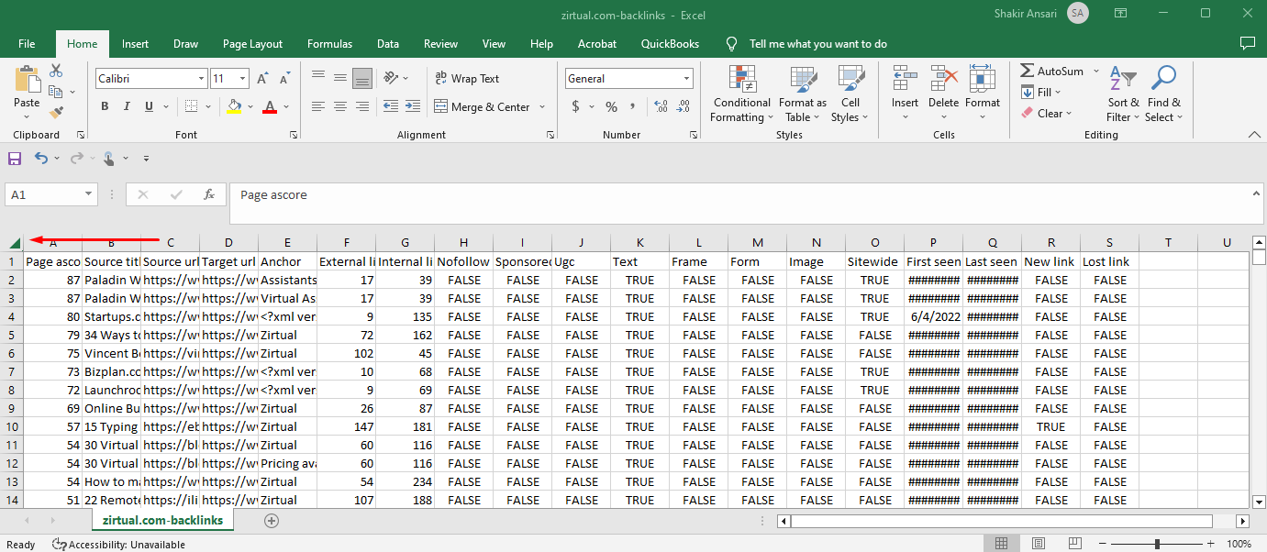Apply Accounting dollar number format
This screenshot has width=1267, height=552.
coord(576,106)
